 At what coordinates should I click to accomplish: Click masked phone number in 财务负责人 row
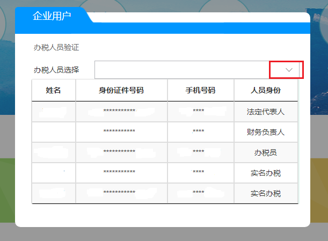[x=199, y=132]
